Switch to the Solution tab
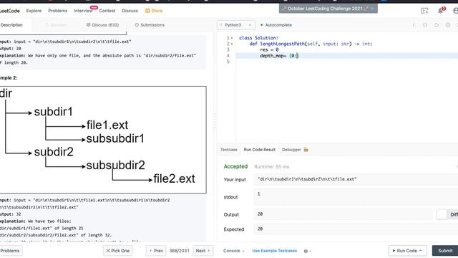 [56, 25]
